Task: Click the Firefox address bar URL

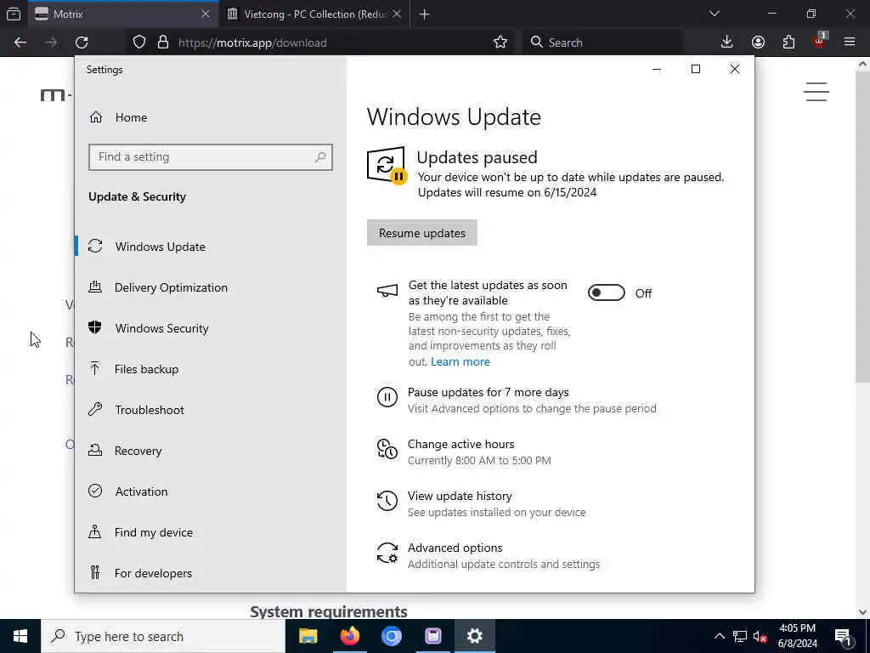Action: tap(252, 43)
